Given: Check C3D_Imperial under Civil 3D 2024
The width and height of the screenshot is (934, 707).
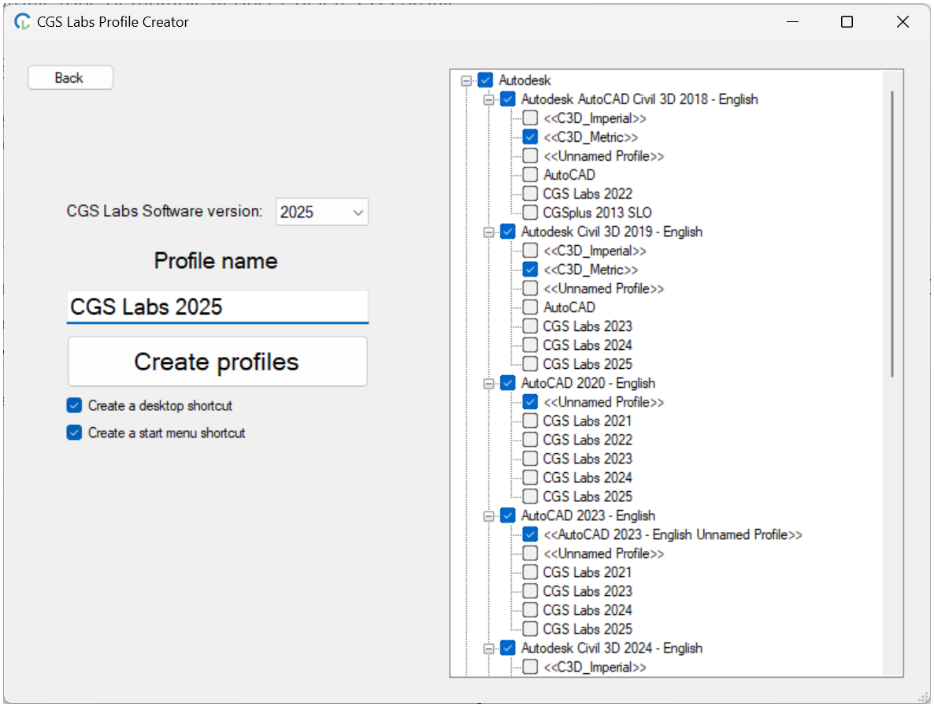Looking at the screenshot, I should tap(529, 666).
